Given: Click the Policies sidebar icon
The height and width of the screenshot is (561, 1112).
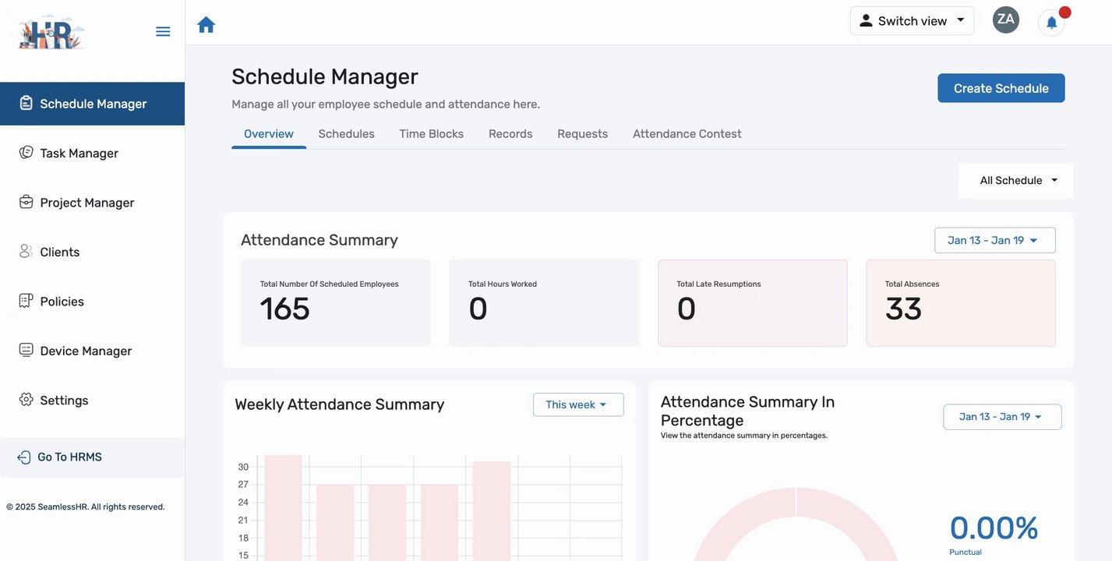Looking at the screenshot, I should 26,301.
